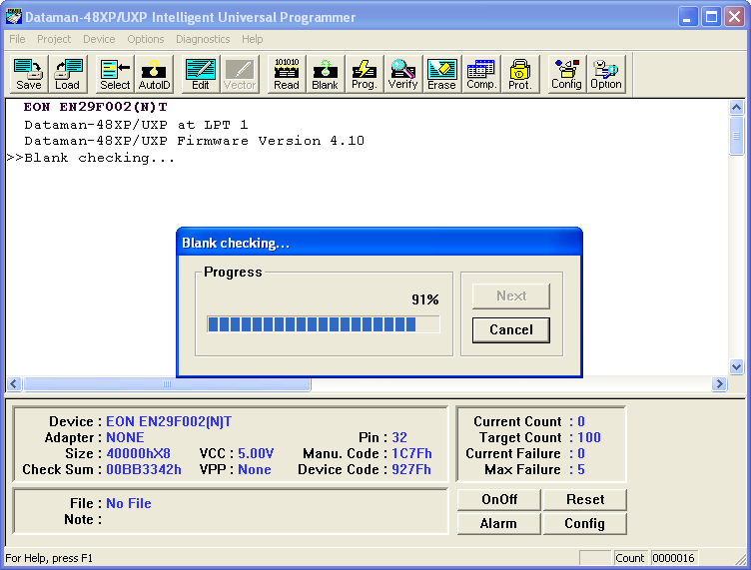Open the Device menu
This screenshot has height=570, width=751.
99,39
